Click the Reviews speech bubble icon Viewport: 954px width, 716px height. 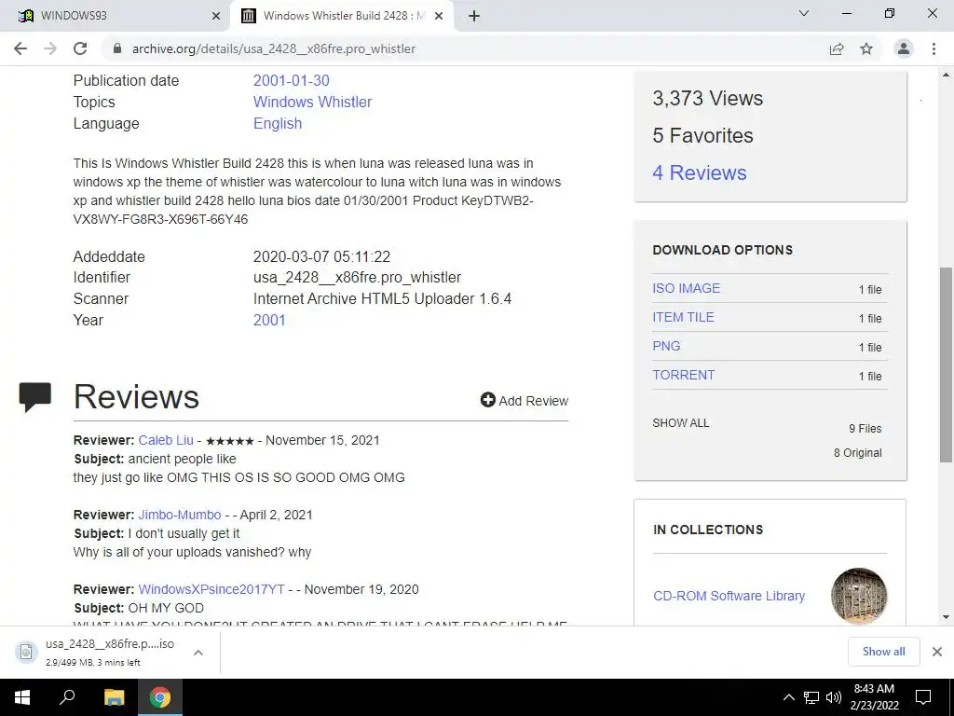pyautogui.click(x=34, y=397)
